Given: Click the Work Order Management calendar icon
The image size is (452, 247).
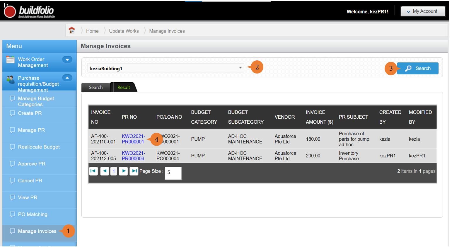Looking at the screenshot, I should [x=10, y=59].
